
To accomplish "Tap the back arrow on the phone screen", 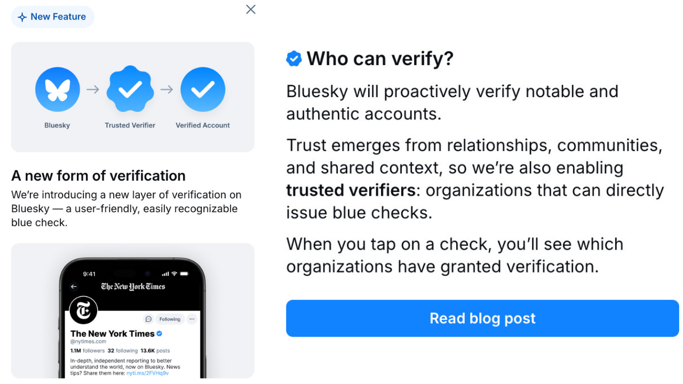I will tap(73, 287).
